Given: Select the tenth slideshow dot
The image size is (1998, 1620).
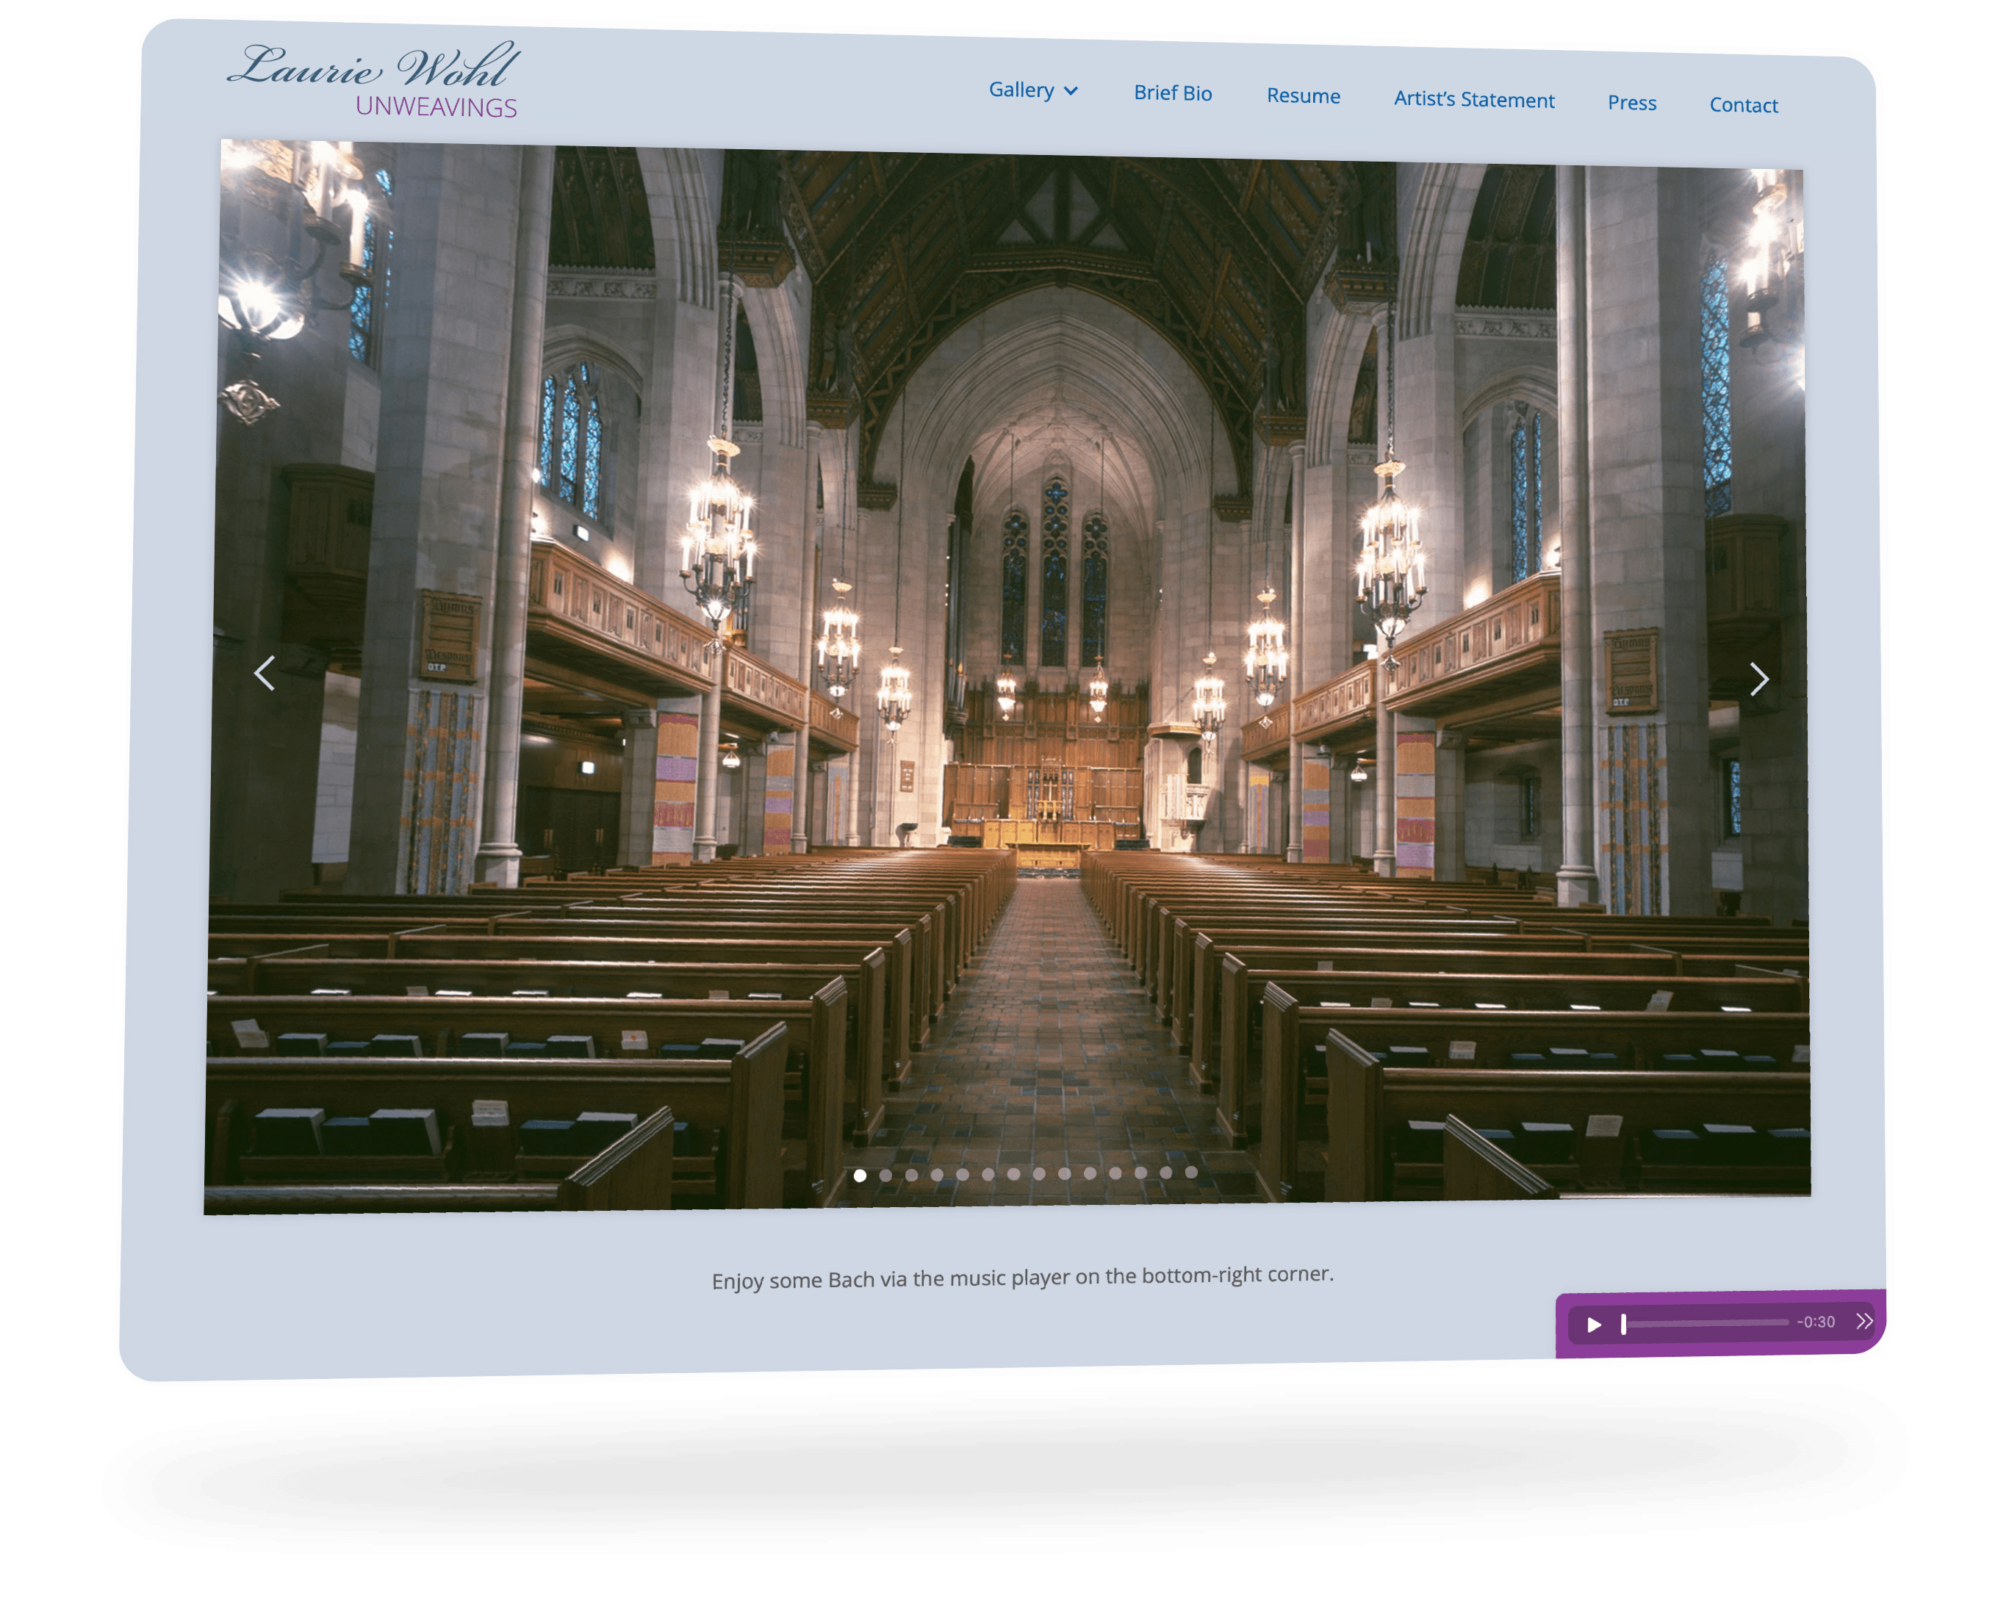Looking at the screenshot, I should click(x=1090, y=1173).
